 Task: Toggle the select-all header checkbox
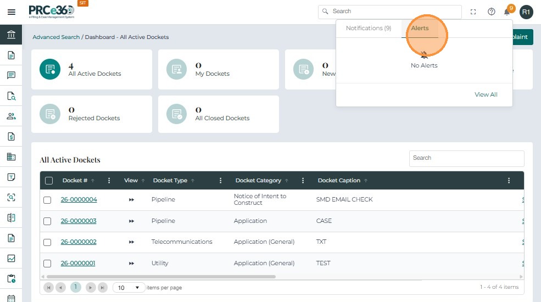pos(49,181)
